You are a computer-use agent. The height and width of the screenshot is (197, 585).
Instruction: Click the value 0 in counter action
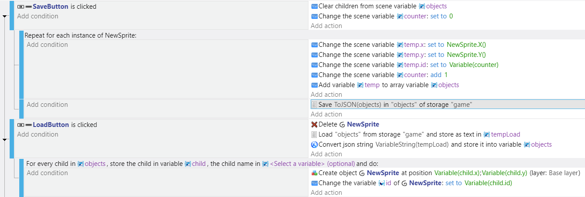[451, 16]
